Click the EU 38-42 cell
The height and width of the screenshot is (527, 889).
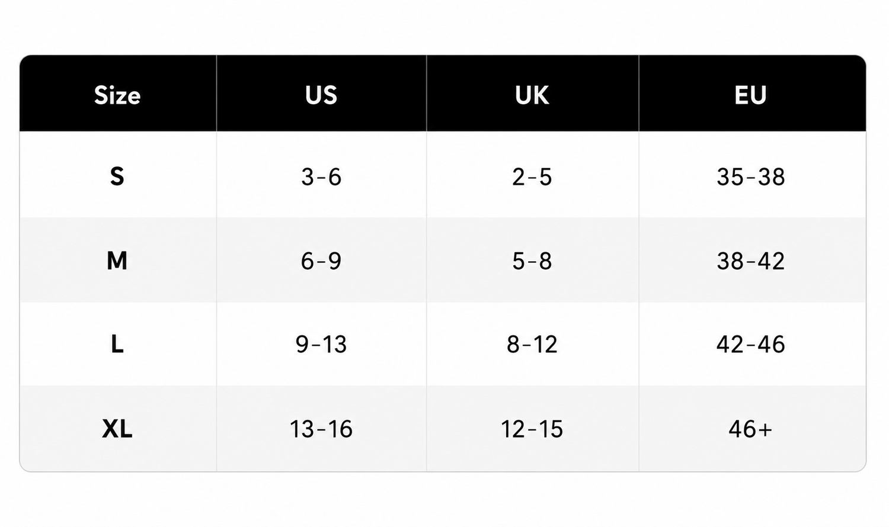[x=750, y=261]
